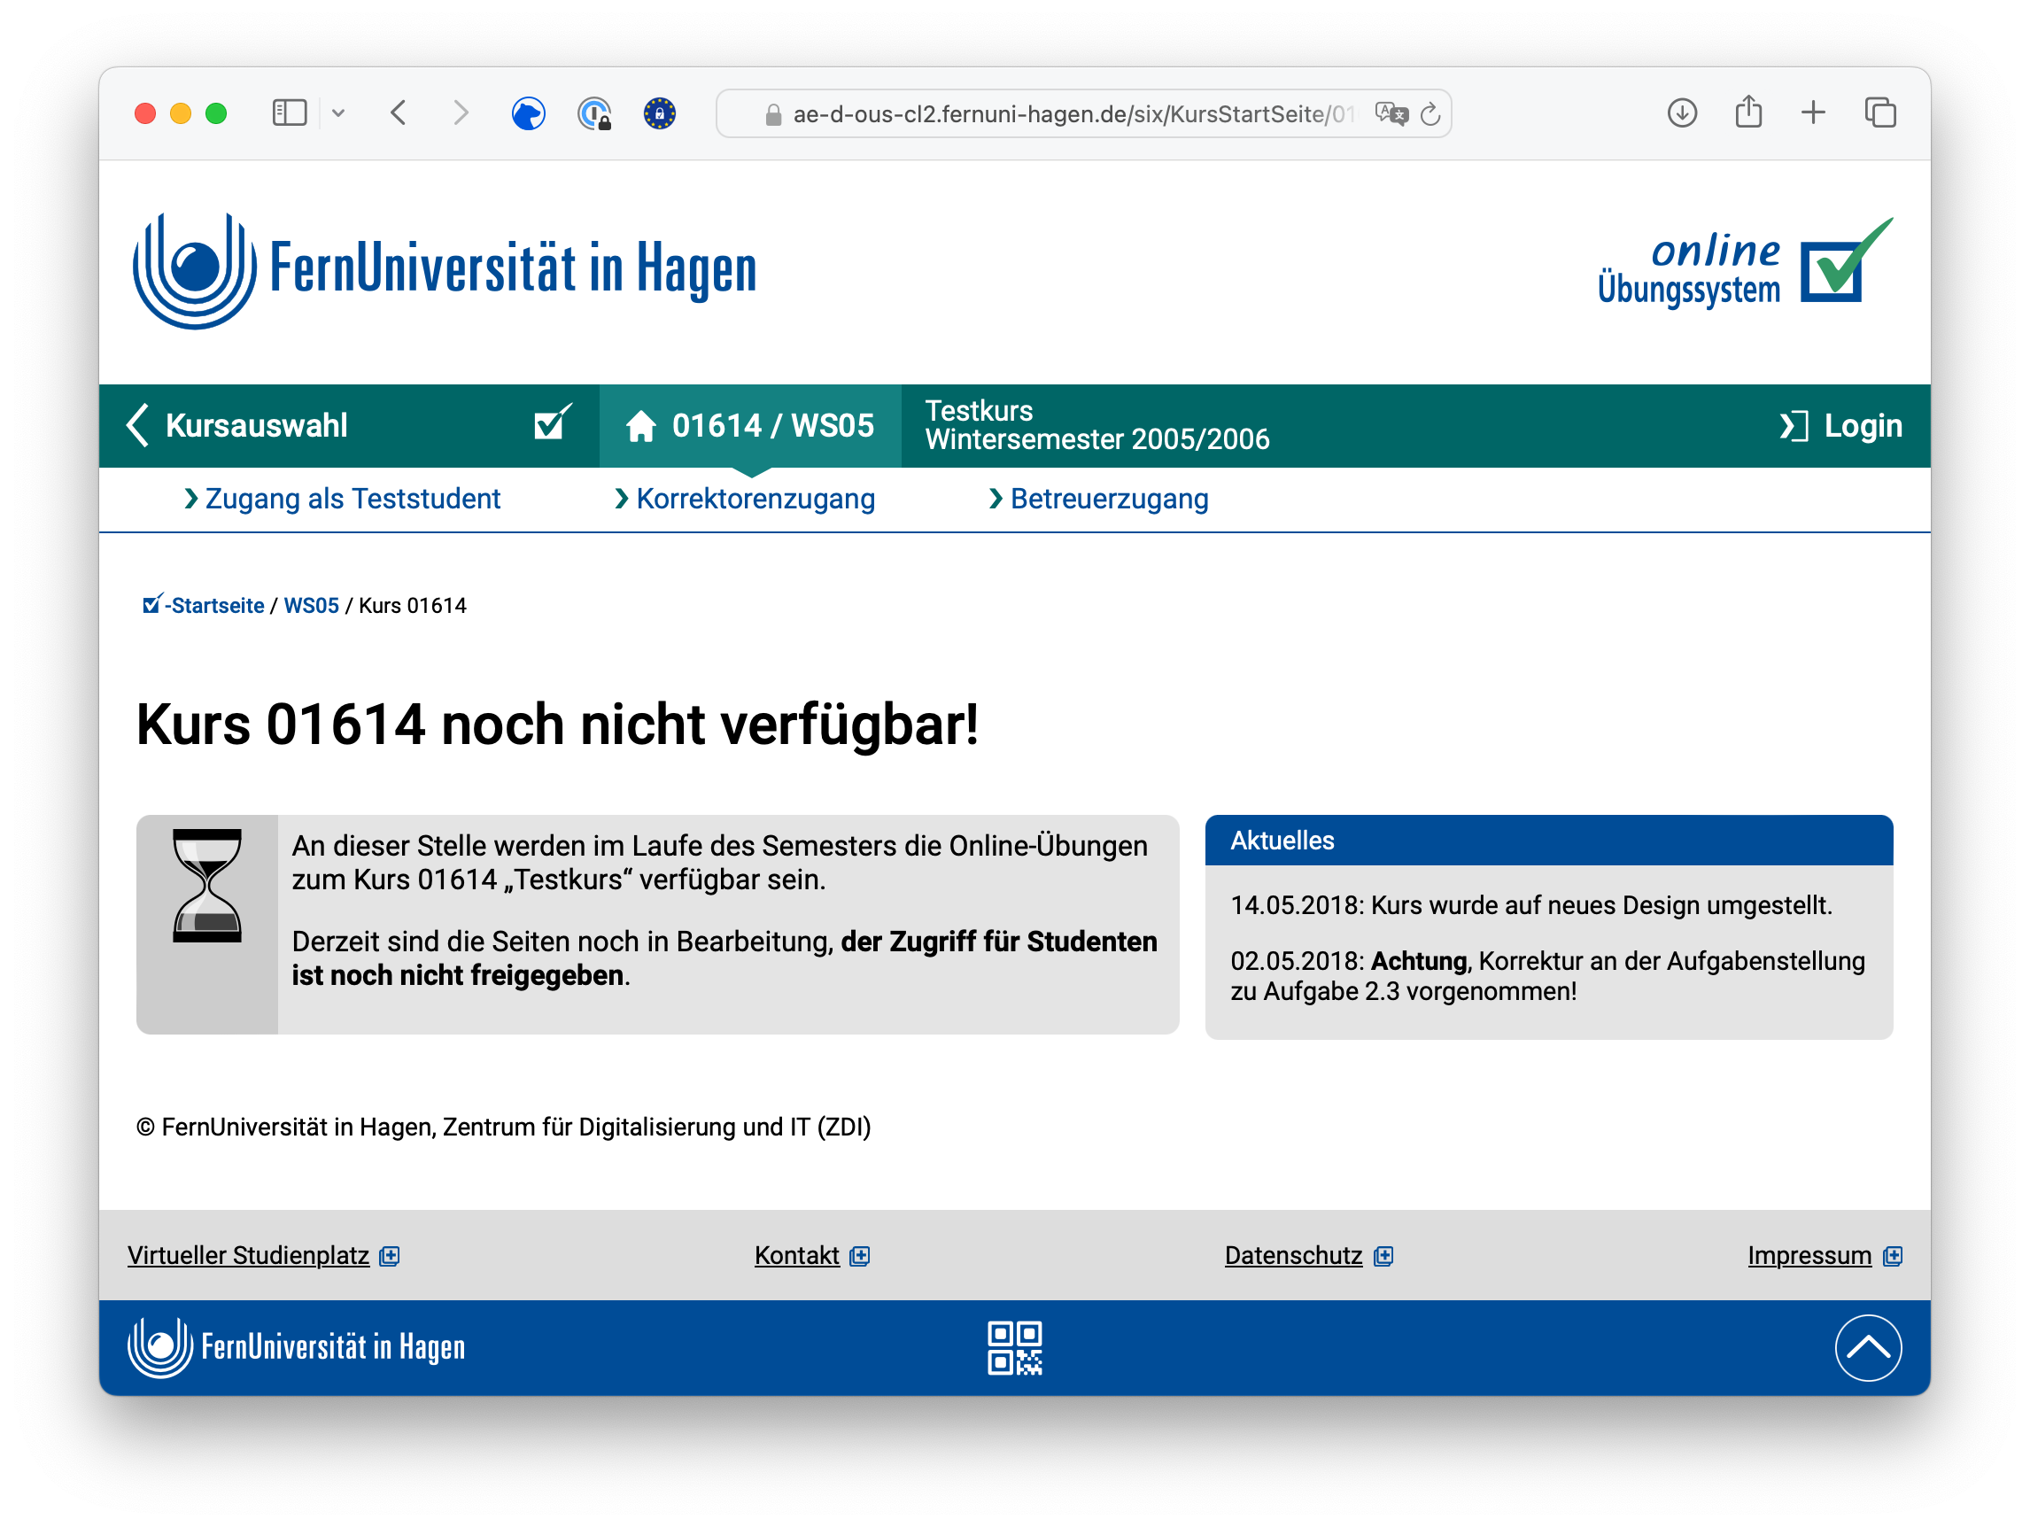Click news entry dated 14.05.2018
The height and width of the screenshot is (1527, 2030).
pyautogui.click(x=1530, y=905)
